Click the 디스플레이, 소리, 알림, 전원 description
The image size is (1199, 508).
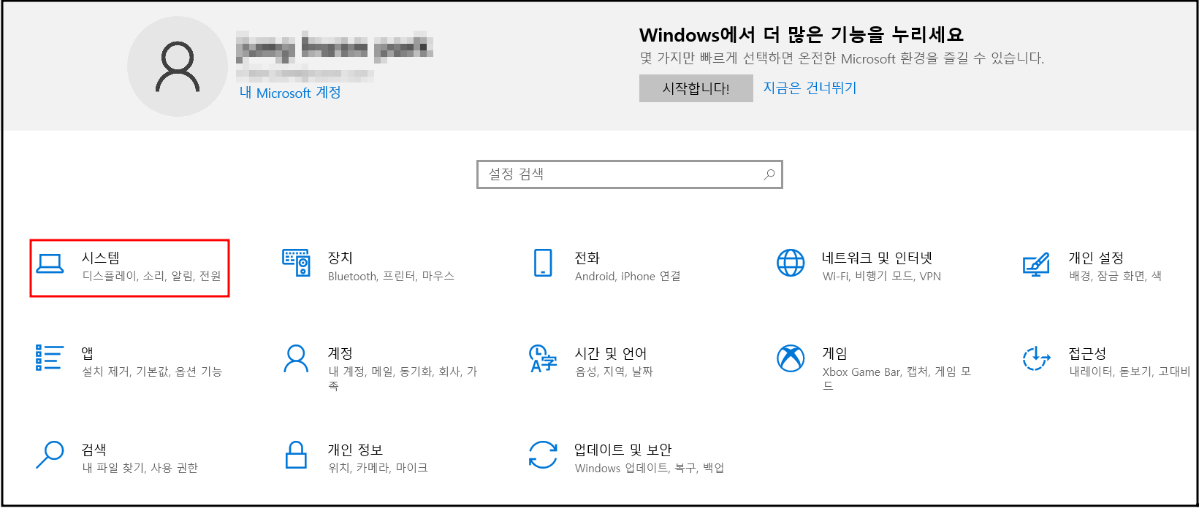151,276
